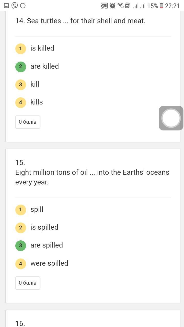Click the '0 балів' label under question 14
This screenshot has width=184, height=327.
[28, 122]
